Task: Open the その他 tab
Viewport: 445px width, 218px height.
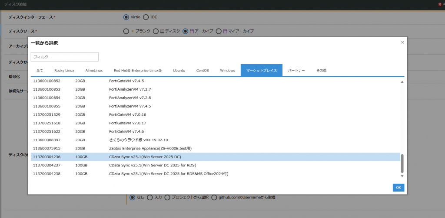Action: [x=321, y=71]
